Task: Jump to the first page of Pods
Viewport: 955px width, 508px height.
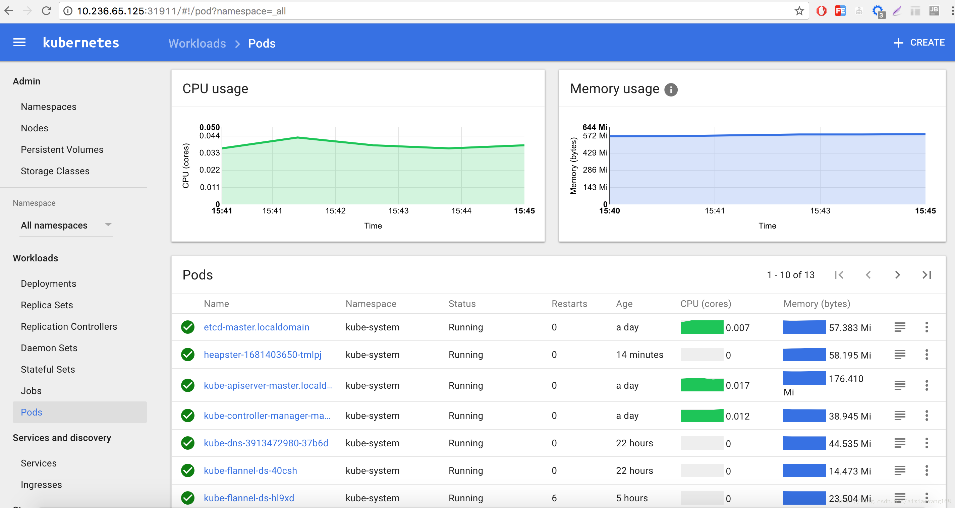Action: coord(839,274)
